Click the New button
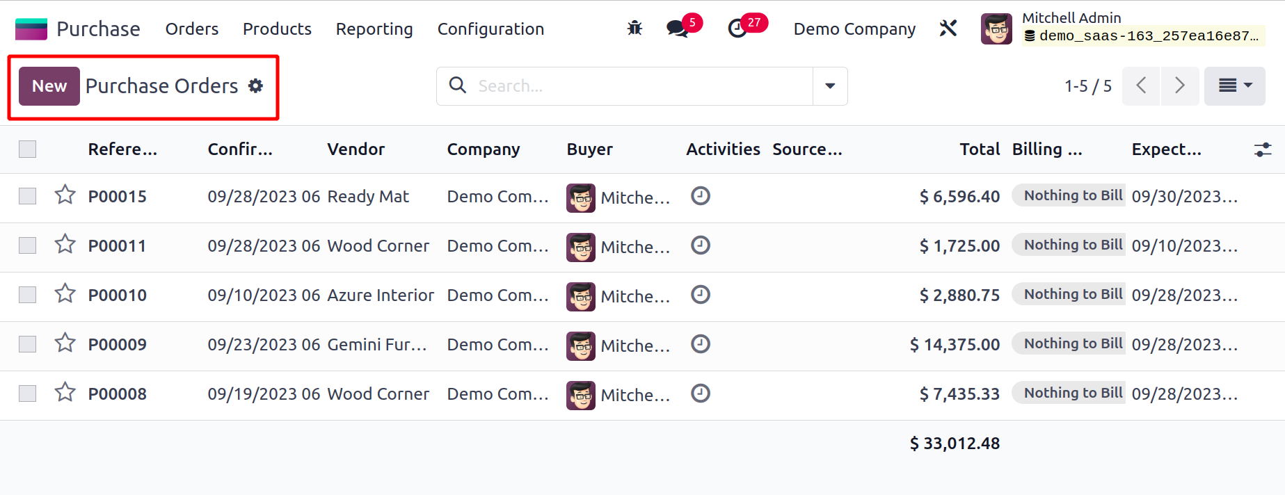Viewport: 1285px width, 495px height. tap(49, 86)
